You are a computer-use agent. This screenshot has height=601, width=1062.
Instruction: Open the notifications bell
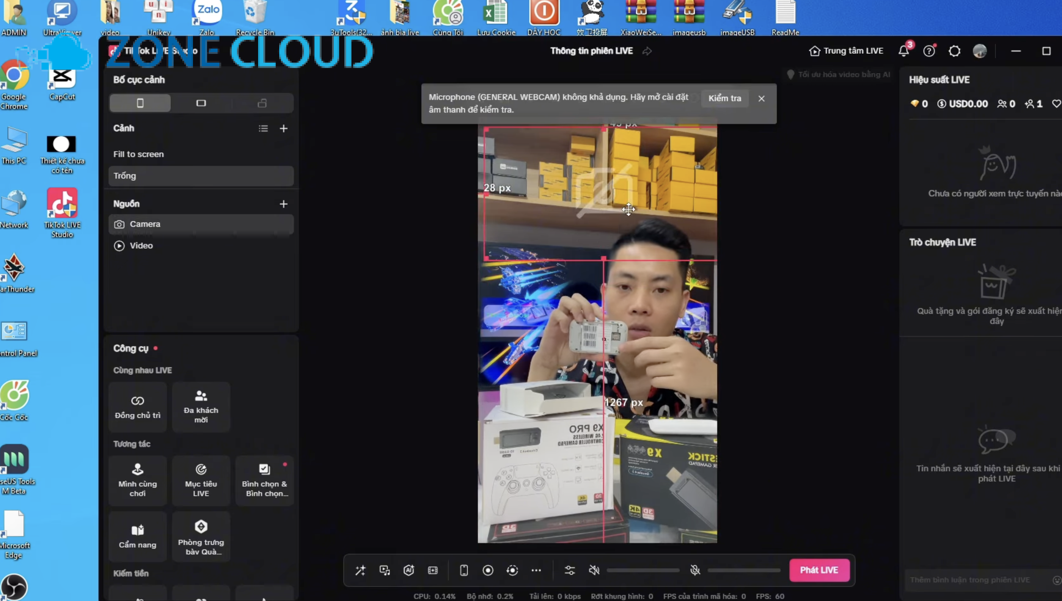tap(903, 51)
